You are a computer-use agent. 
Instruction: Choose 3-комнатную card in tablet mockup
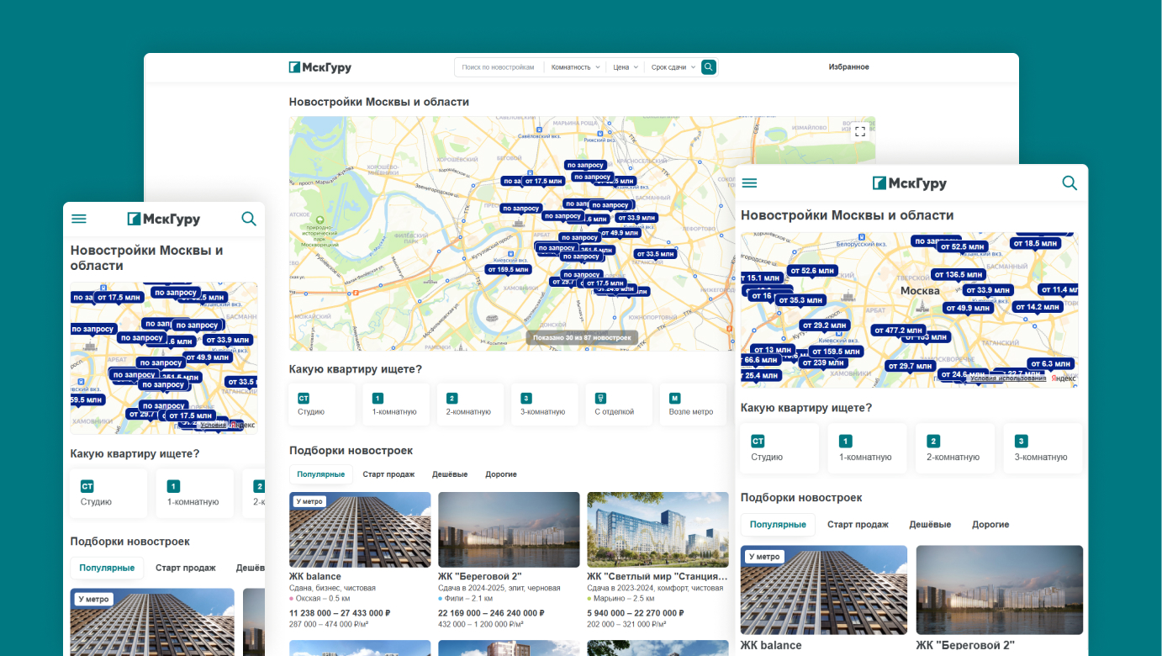1043,448
